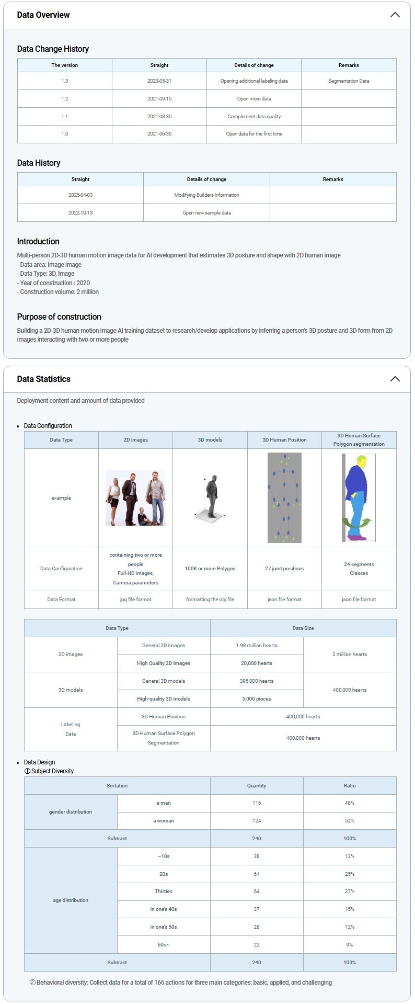
Task: Collapse the Data Overview section chevron
Action: tap(395, 15)
